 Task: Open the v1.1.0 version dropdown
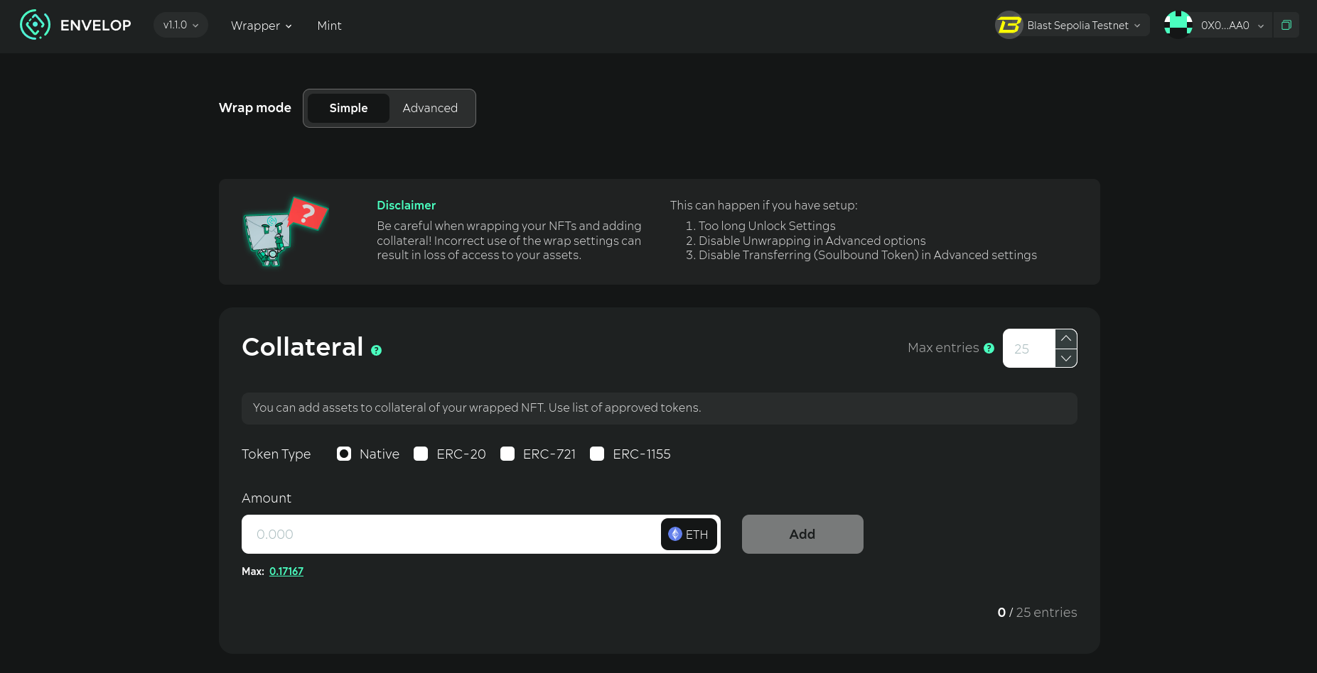tap(181, 25)
